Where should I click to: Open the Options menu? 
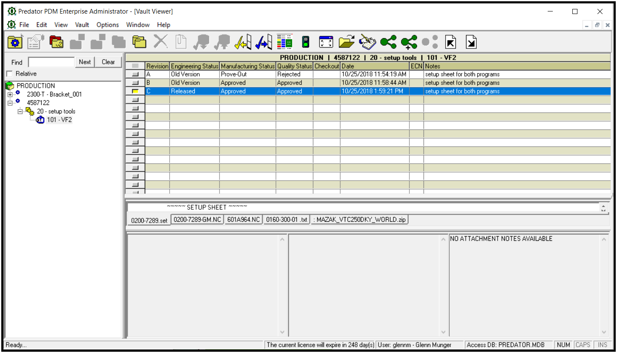point(108,25)
